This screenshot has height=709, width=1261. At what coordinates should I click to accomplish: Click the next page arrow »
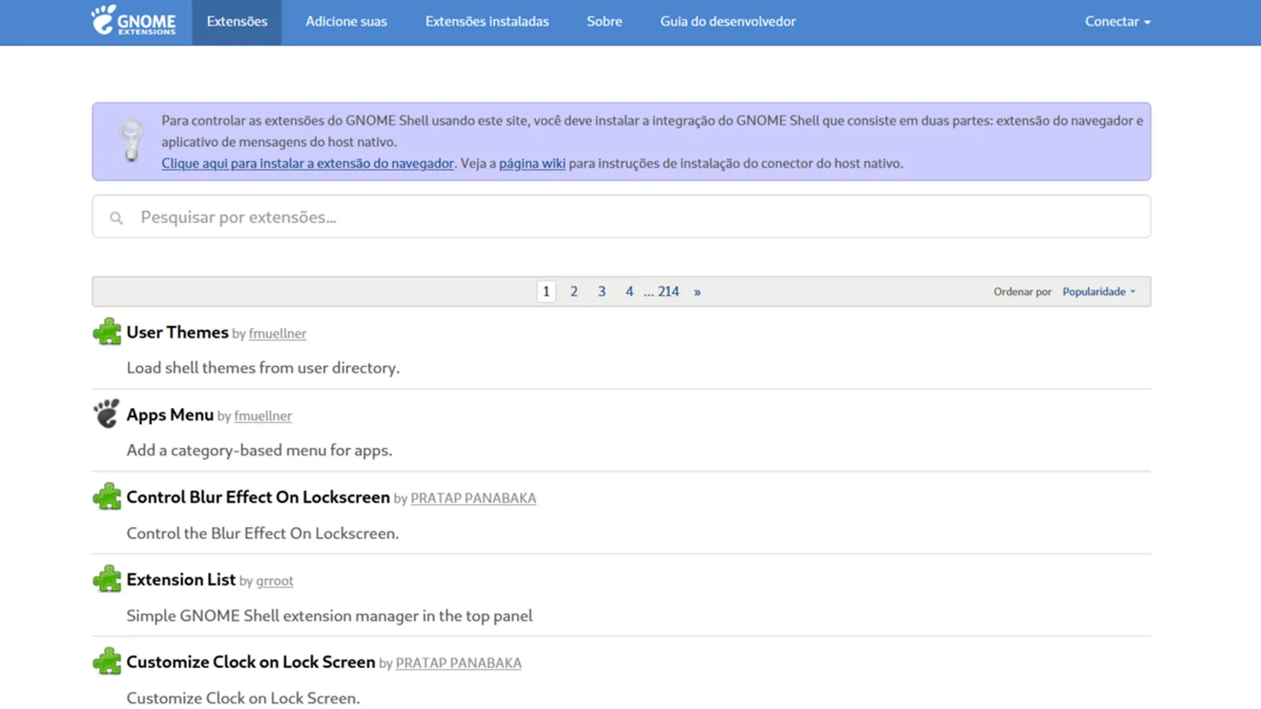(697, 291)
